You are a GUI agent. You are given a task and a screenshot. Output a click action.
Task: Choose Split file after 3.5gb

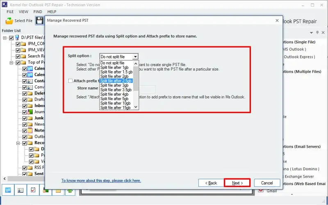(x=116, y=90)
